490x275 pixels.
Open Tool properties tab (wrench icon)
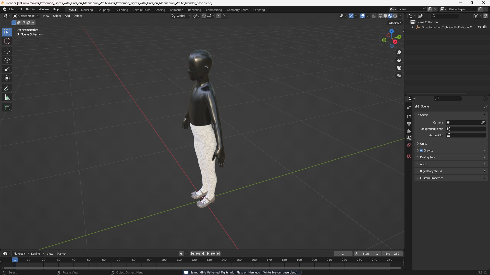click(x=409, y=107)
